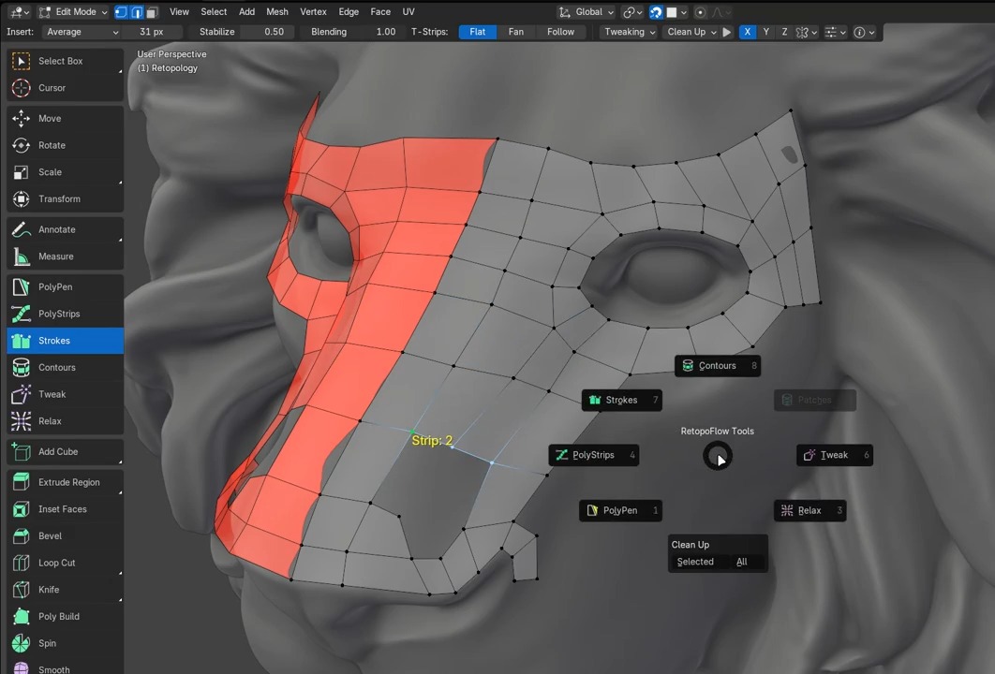Open the editor type dropdown
Image resolution: width=995 pixels, height=674 pixels.
click(20, 12)
